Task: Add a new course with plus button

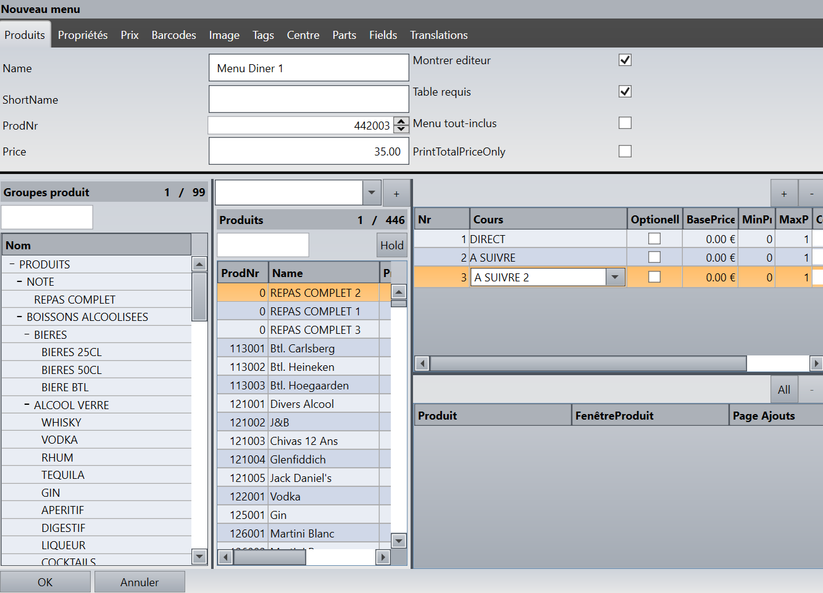Action: (x=783, y=194)
